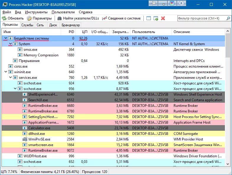Screen dimensions: 232x175
Task: Collapse the System process node
Action: coord(10,44)
